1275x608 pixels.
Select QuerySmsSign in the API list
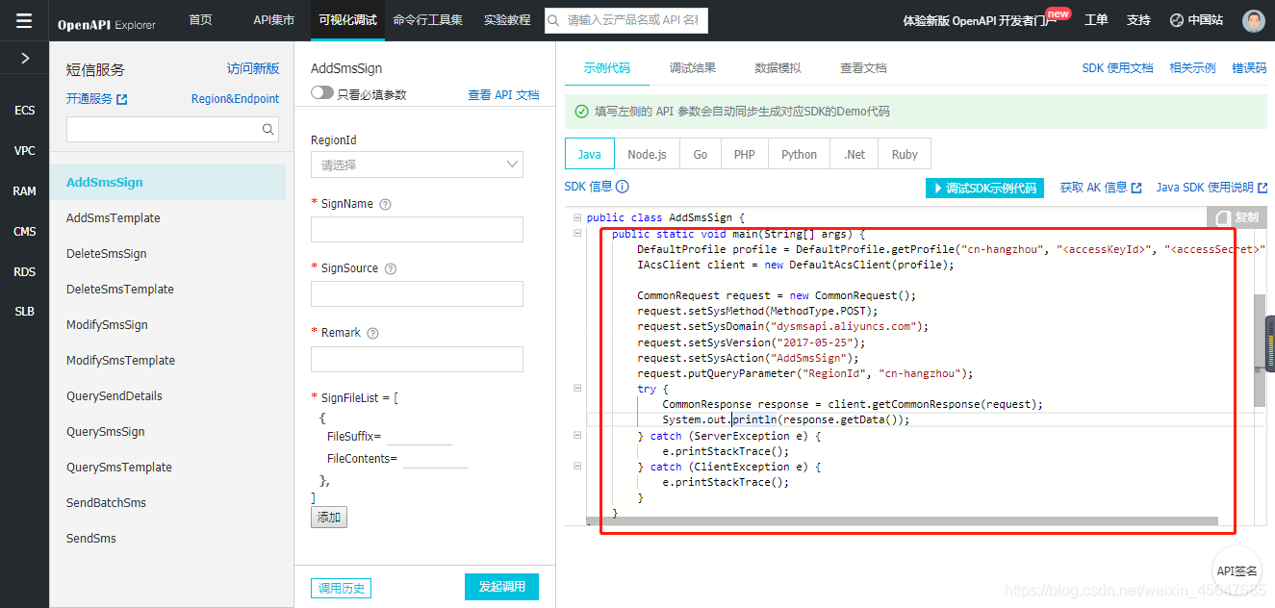click(106, 431)
